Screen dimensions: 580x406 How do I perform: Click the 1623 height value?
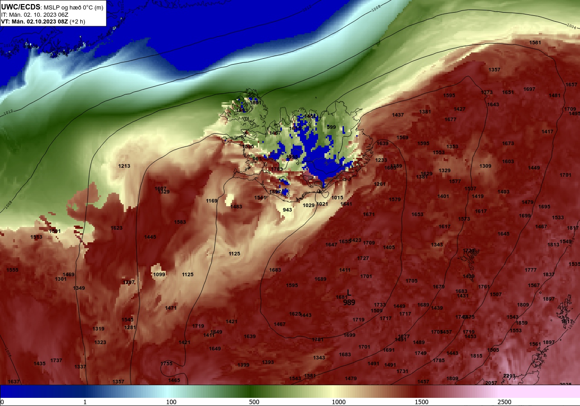tap(116, 228)
